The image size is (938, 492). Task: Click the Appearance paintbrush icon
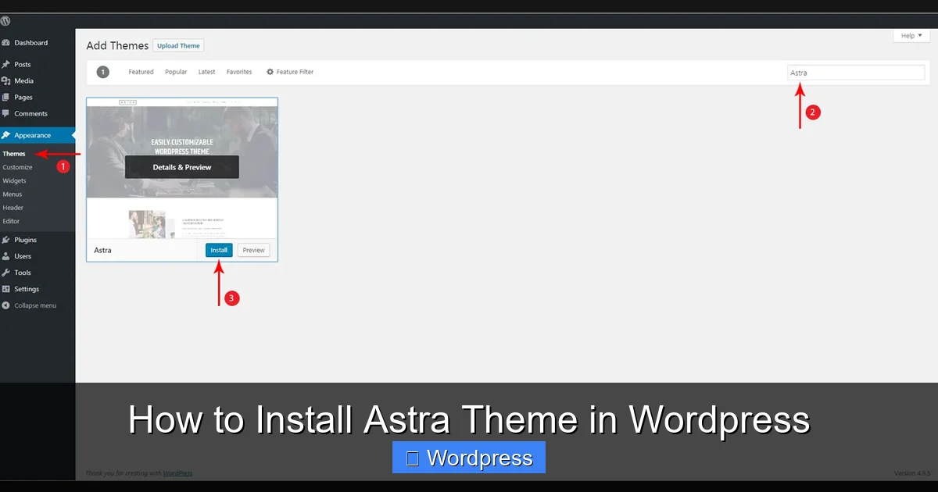pyautogui.click(x=6, y=135)
